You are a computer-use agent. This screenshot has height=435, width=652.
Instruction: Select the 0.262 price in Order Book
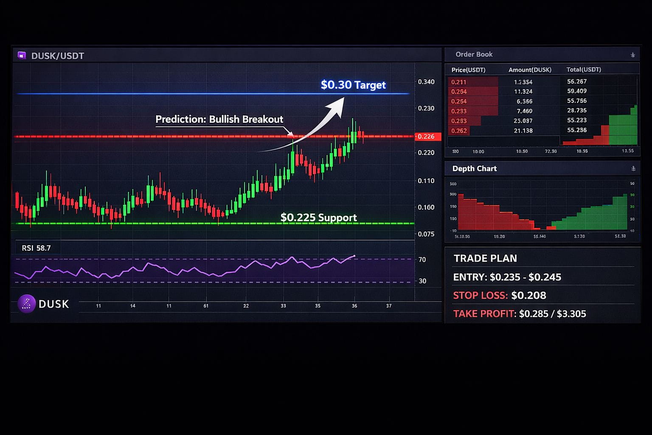[x=459, y=131]
